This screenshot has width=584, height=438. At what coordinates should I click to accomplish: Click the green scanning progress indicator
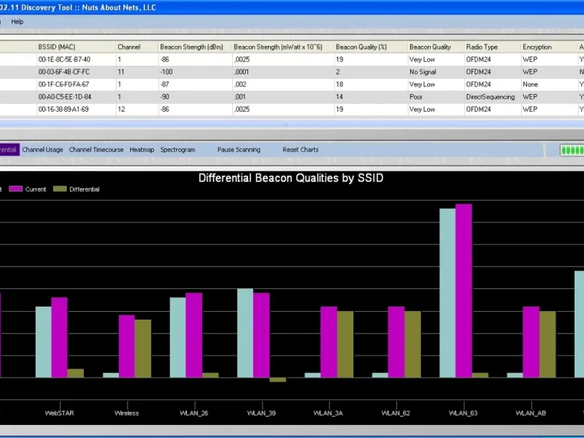(x=572, y=150)
